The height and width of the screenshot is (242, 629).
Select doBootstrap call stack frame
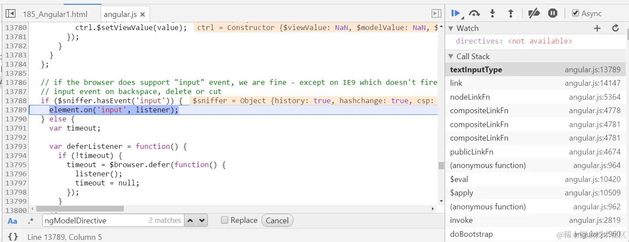(x=535, y=234)
